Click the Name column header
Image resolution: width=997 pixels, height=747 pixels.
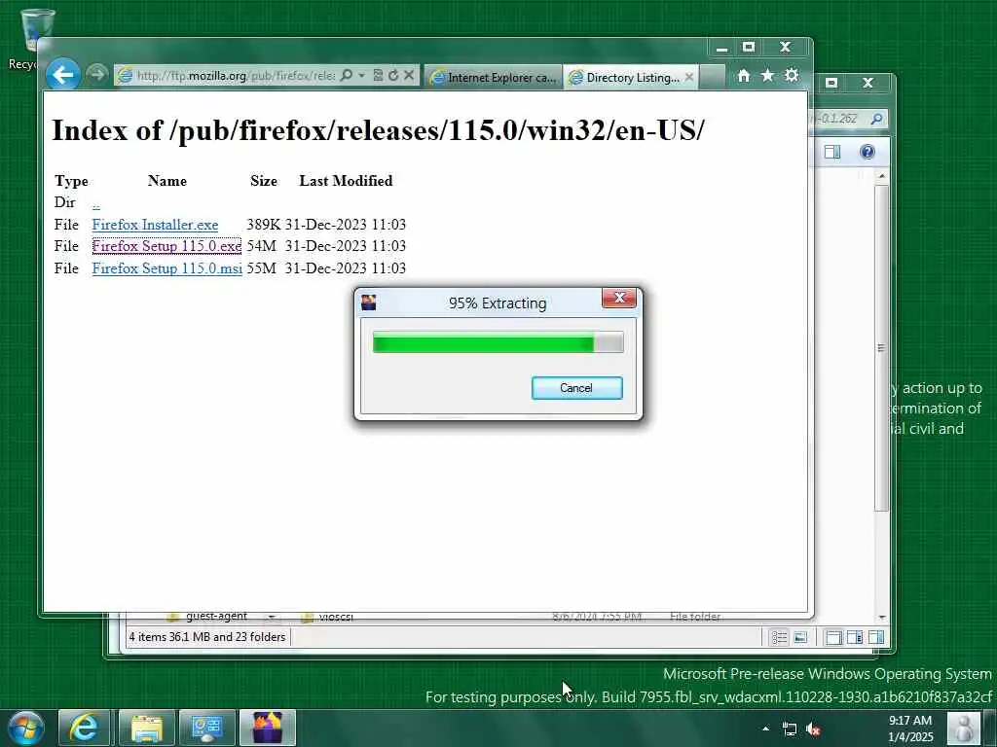(x=167, y=181)
